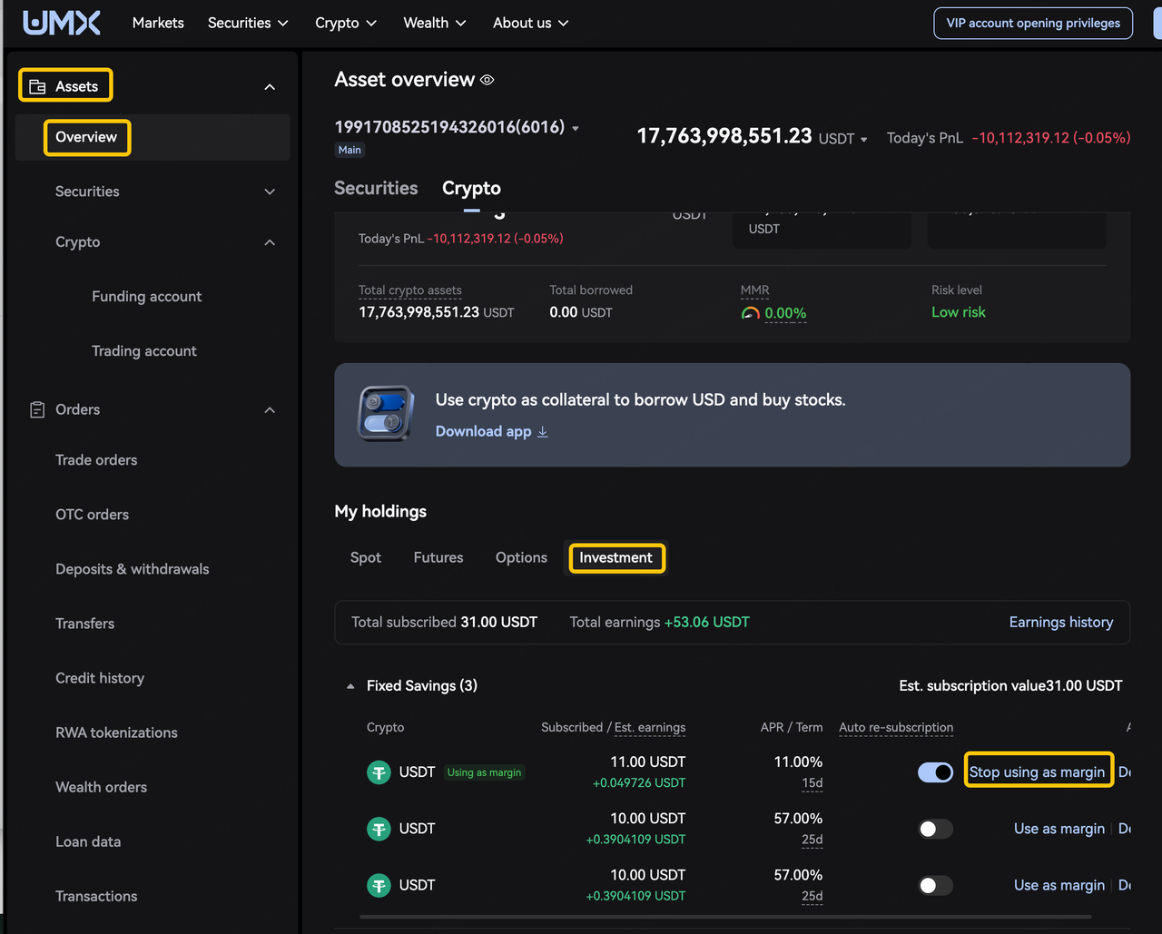Click the Main account tag

click(x=350, y=151)
